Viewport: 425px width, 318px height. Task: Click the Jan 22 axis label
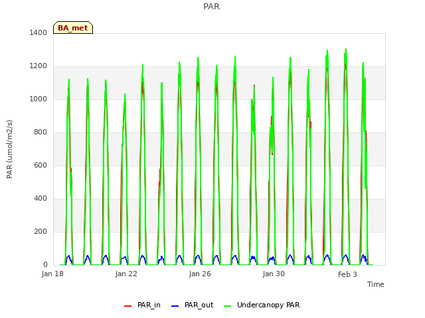click(x=126, y=274)
